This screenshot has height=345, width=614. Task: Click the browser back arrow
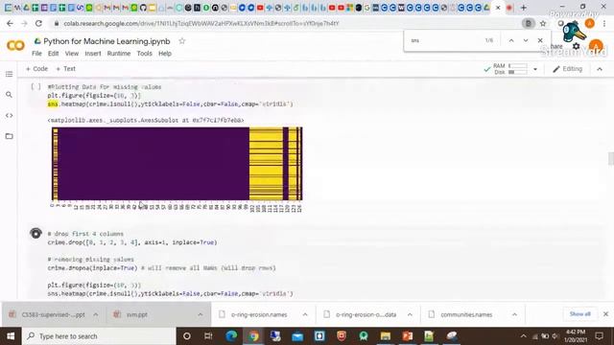tap(10, 23)
